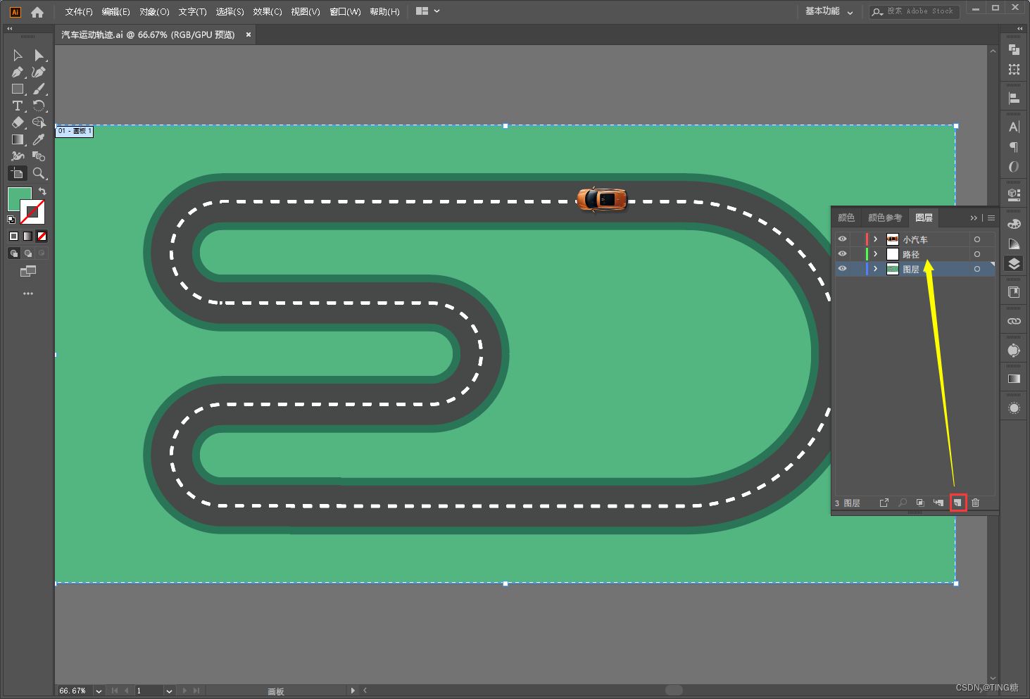Open Libraries panel icon in dock
1030x699 pixels.
coord(1014,292)
